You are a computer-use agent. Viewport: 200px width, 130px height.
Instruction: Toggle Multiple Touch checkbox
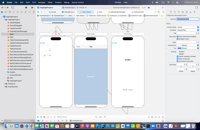[177, 39]
